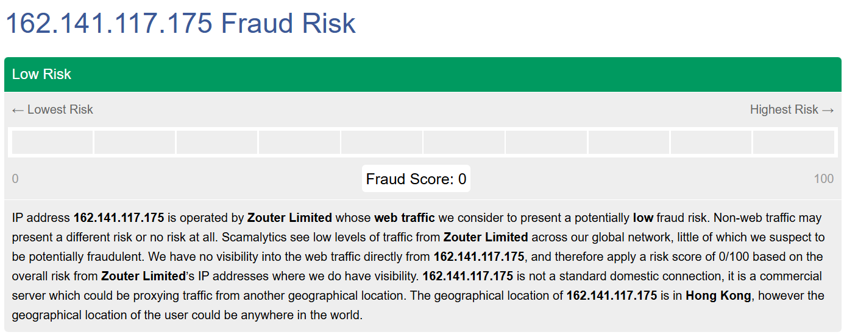Click the first risk meter segment
Screen dimensions: 844x335
point(52,142)
